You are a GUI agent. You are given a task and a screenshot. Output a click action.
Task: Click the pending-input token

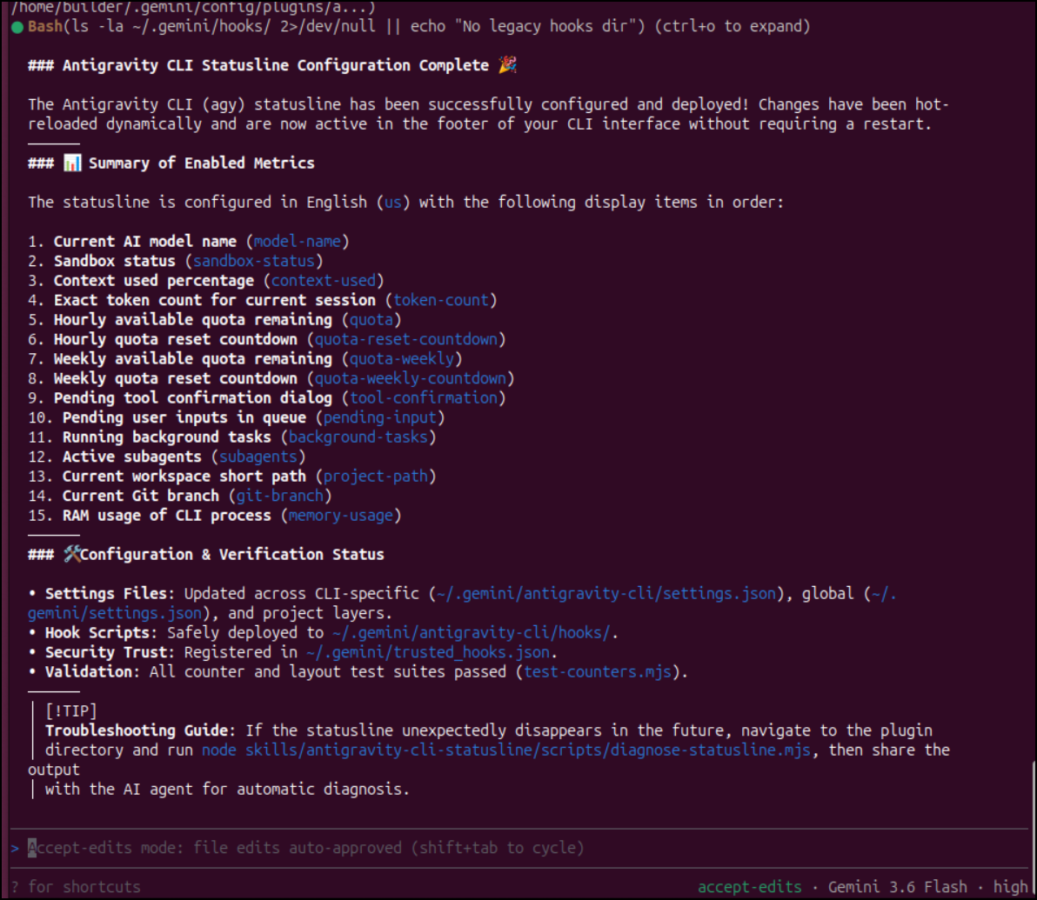(379, 417)
